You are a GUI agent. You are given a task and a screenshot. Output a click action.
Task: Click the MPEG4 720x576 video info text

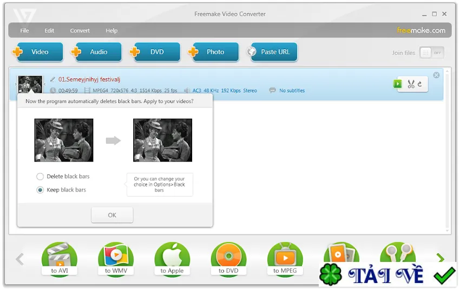coord(135,91)
